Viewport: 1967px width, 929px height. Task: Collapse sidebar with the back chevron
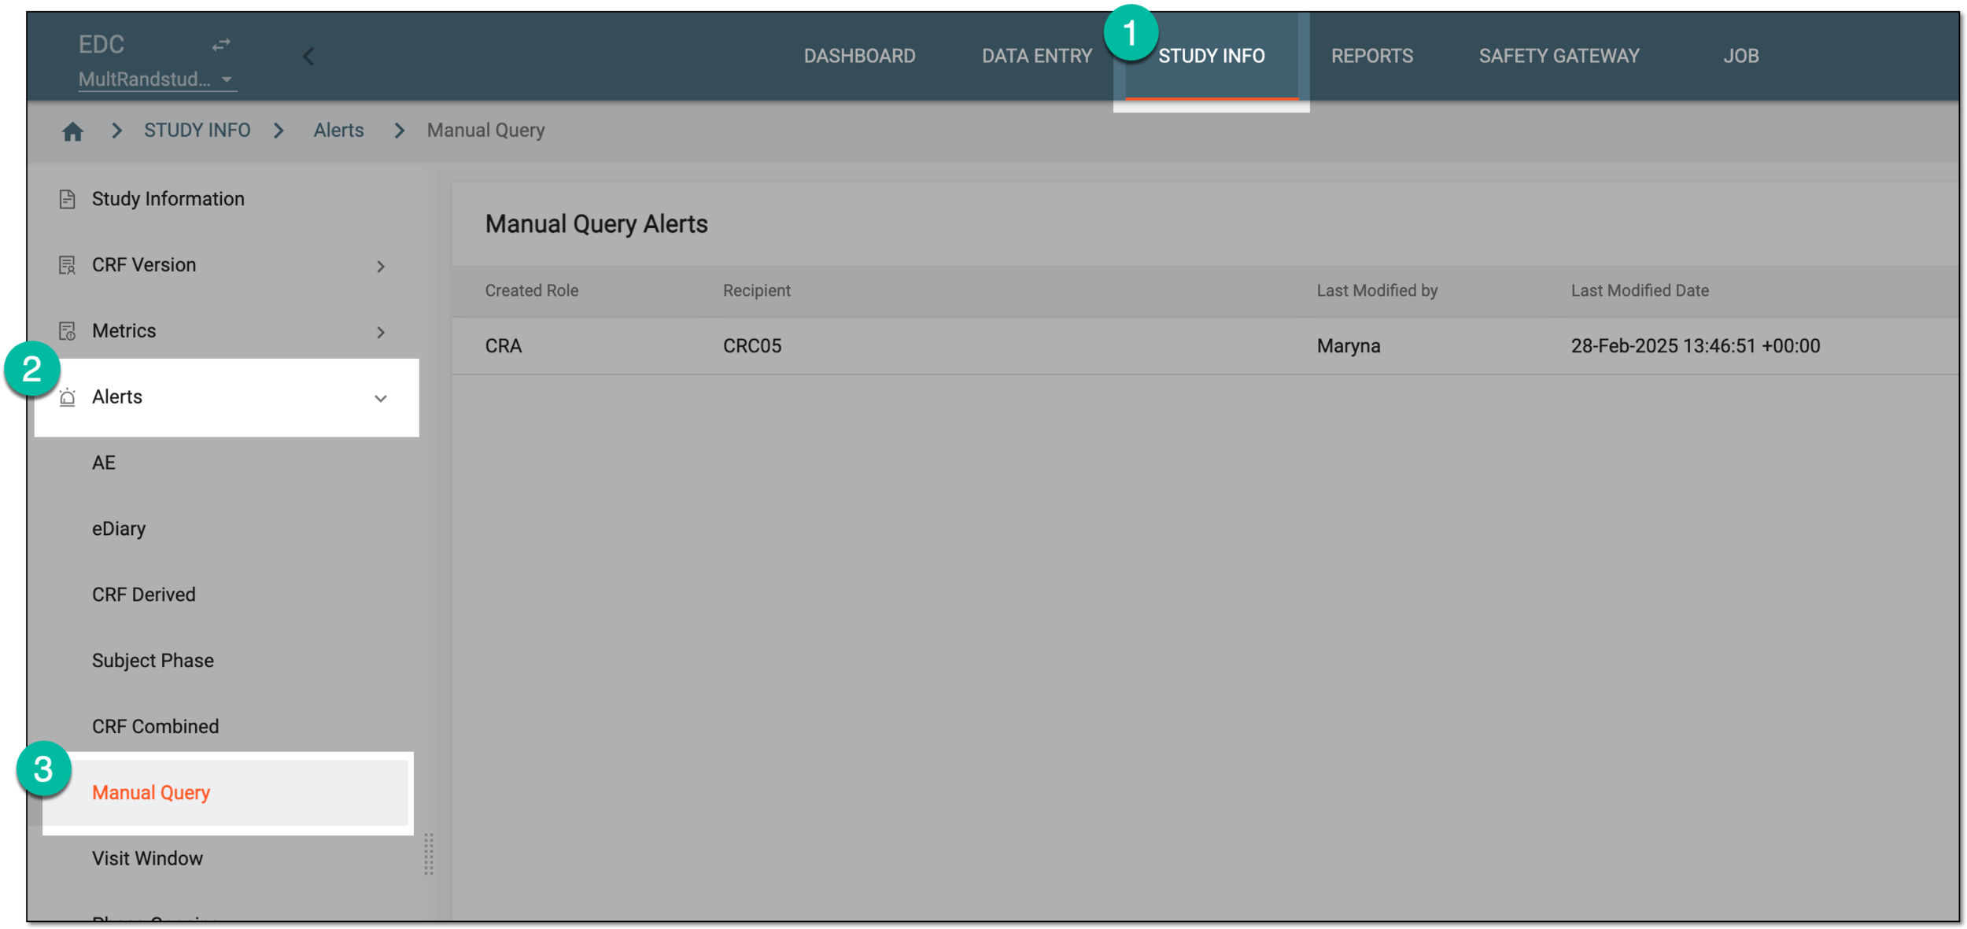pyautogui.click(x=308, y=57)
